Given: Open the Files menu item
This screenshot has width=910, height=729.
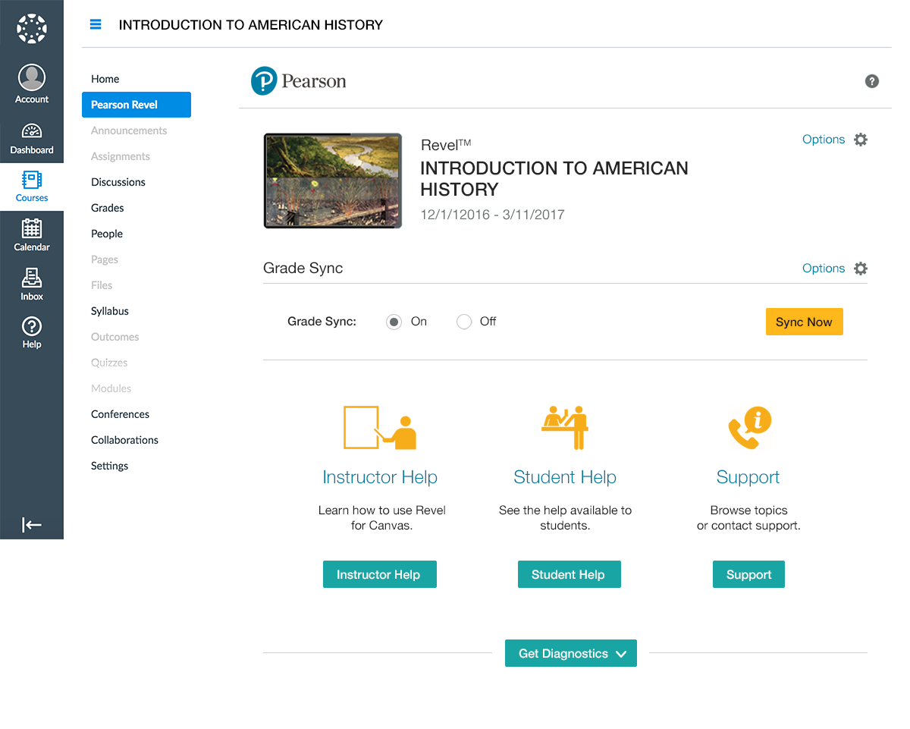Looking at the screenshot, I should (102, 285).
